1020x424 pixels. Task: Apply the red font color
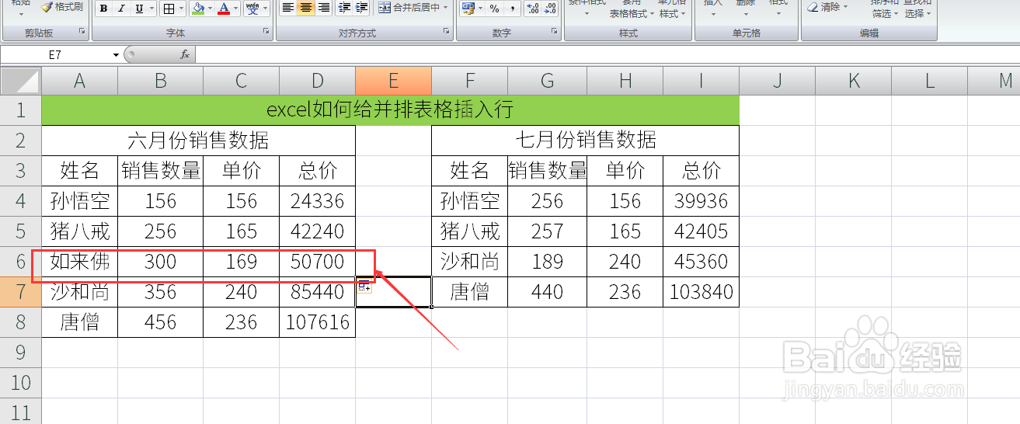(x=224, y=9)
